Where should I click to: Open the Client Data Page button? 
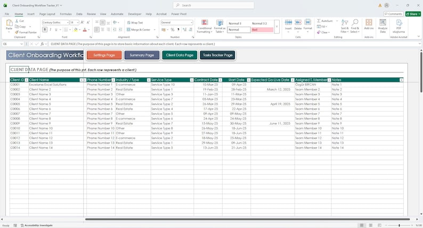180,55
